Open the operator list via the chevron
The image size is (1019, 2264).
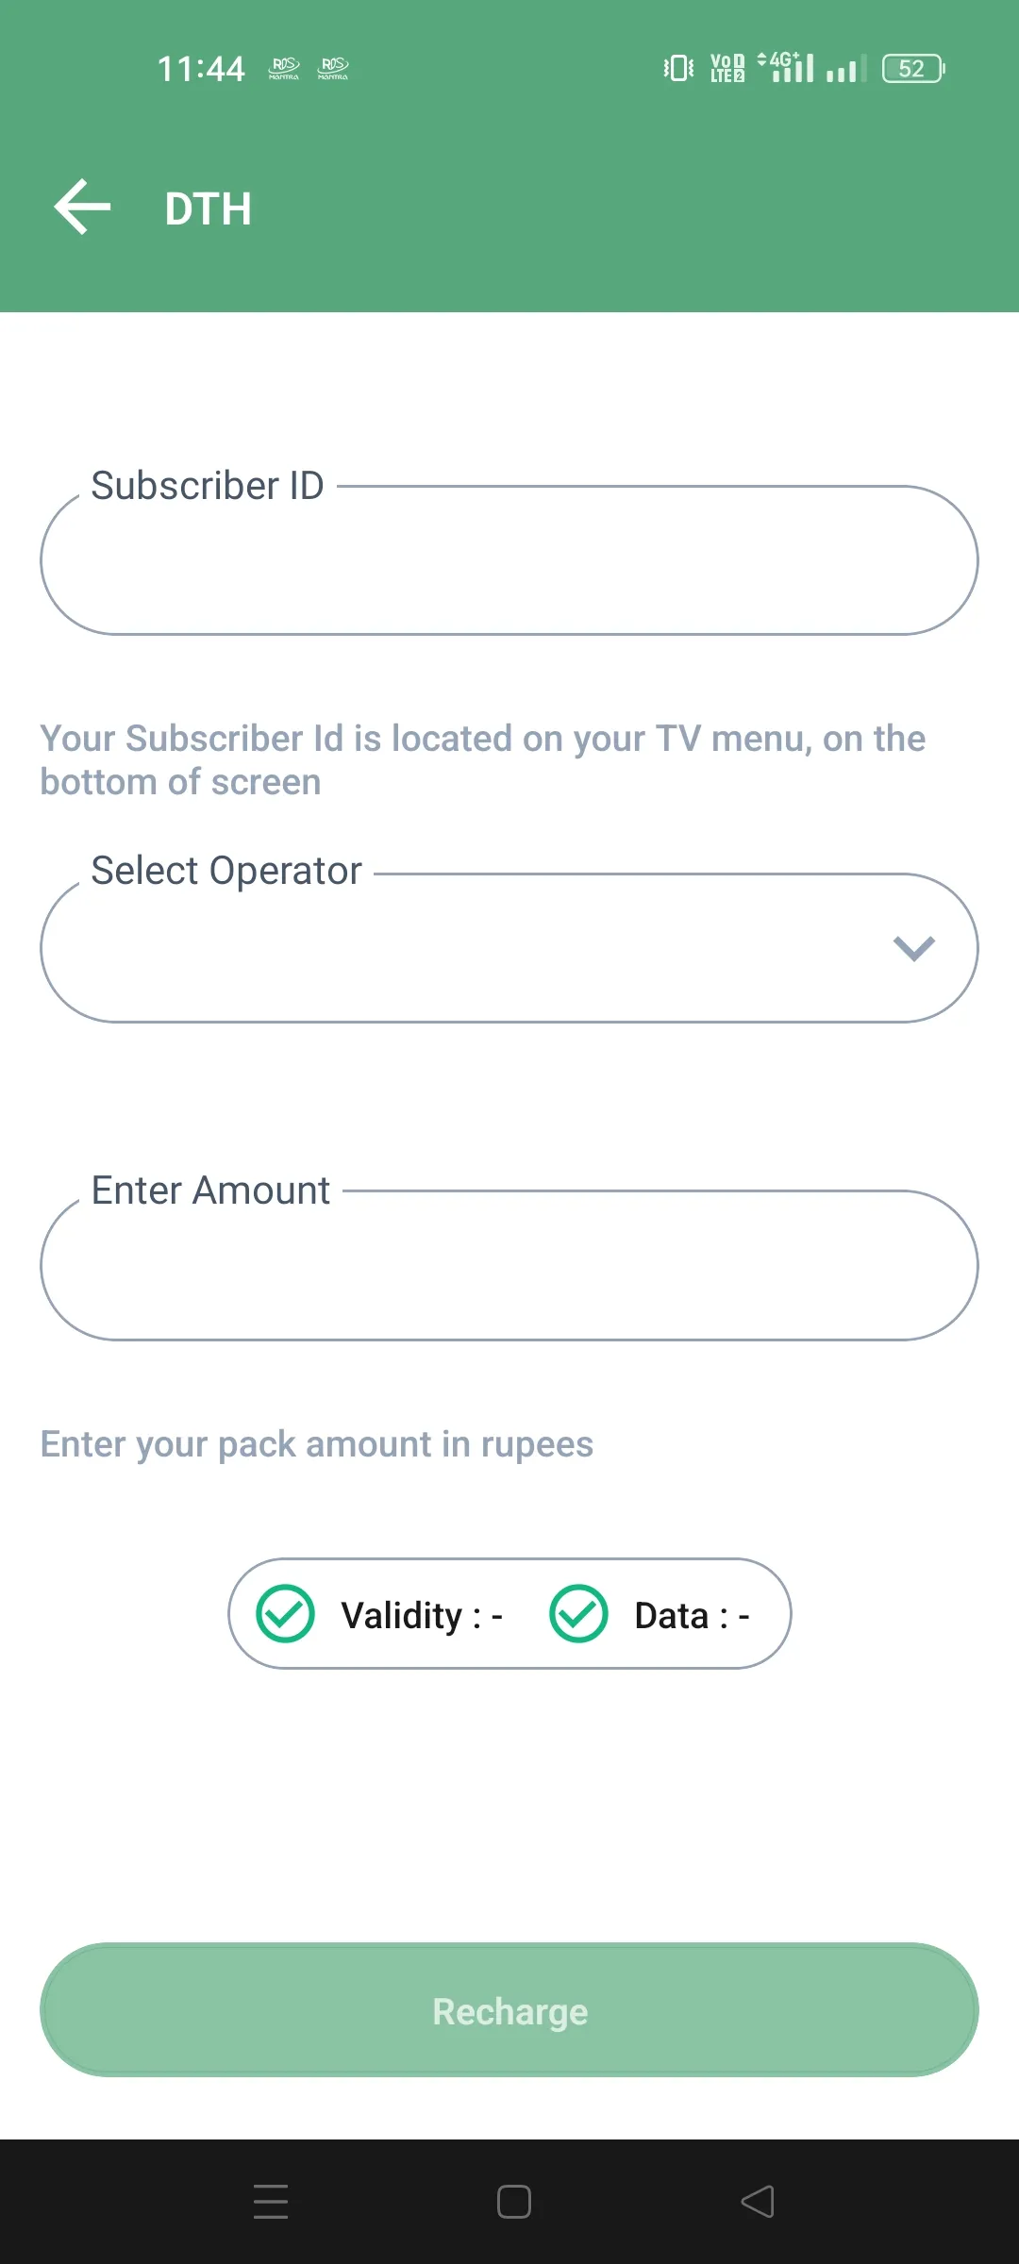(912, 948)
